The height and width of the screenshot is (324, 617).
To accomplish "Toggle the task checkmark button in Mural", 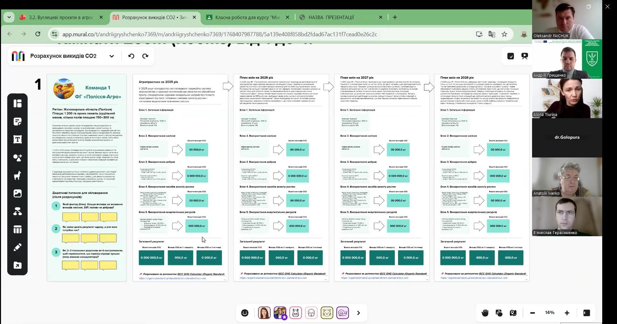I will (510, 56).
